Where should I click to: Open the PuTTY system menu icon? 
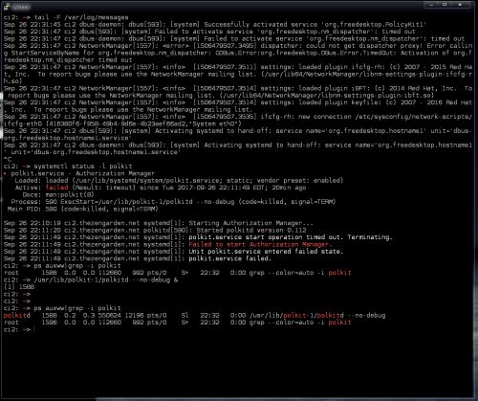7,6
